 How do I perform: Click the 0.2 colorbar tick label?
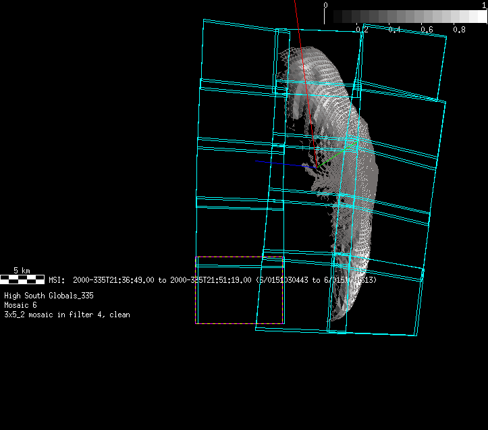pyautogui.click(x=362, y=30)
